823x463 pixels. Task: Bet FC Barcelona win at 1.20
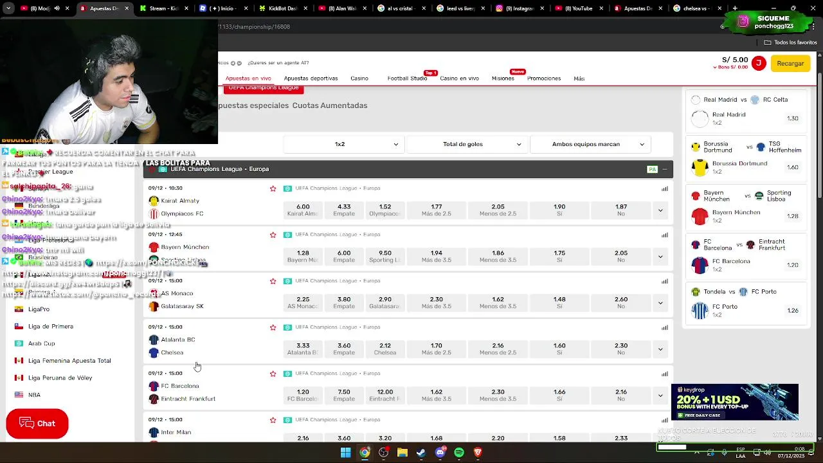click(x=303, y=395)
